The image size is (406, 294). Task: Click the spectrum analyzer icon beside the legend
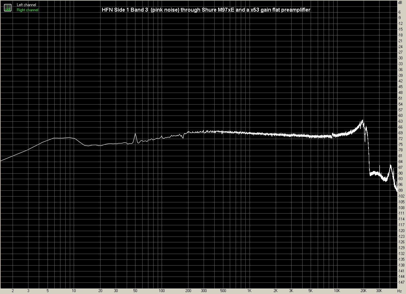[x=8, y=7]
